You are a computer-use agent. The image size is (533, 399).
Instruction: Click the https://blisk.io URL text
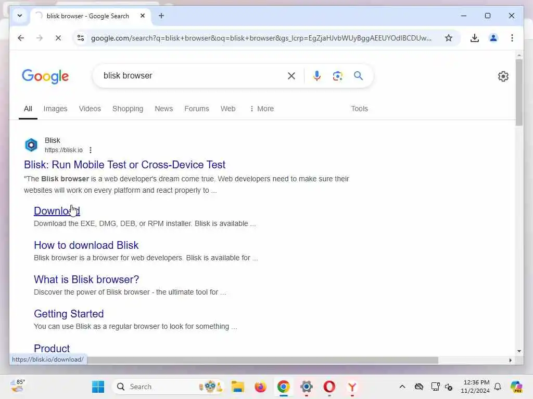click(x=64, y=150)
